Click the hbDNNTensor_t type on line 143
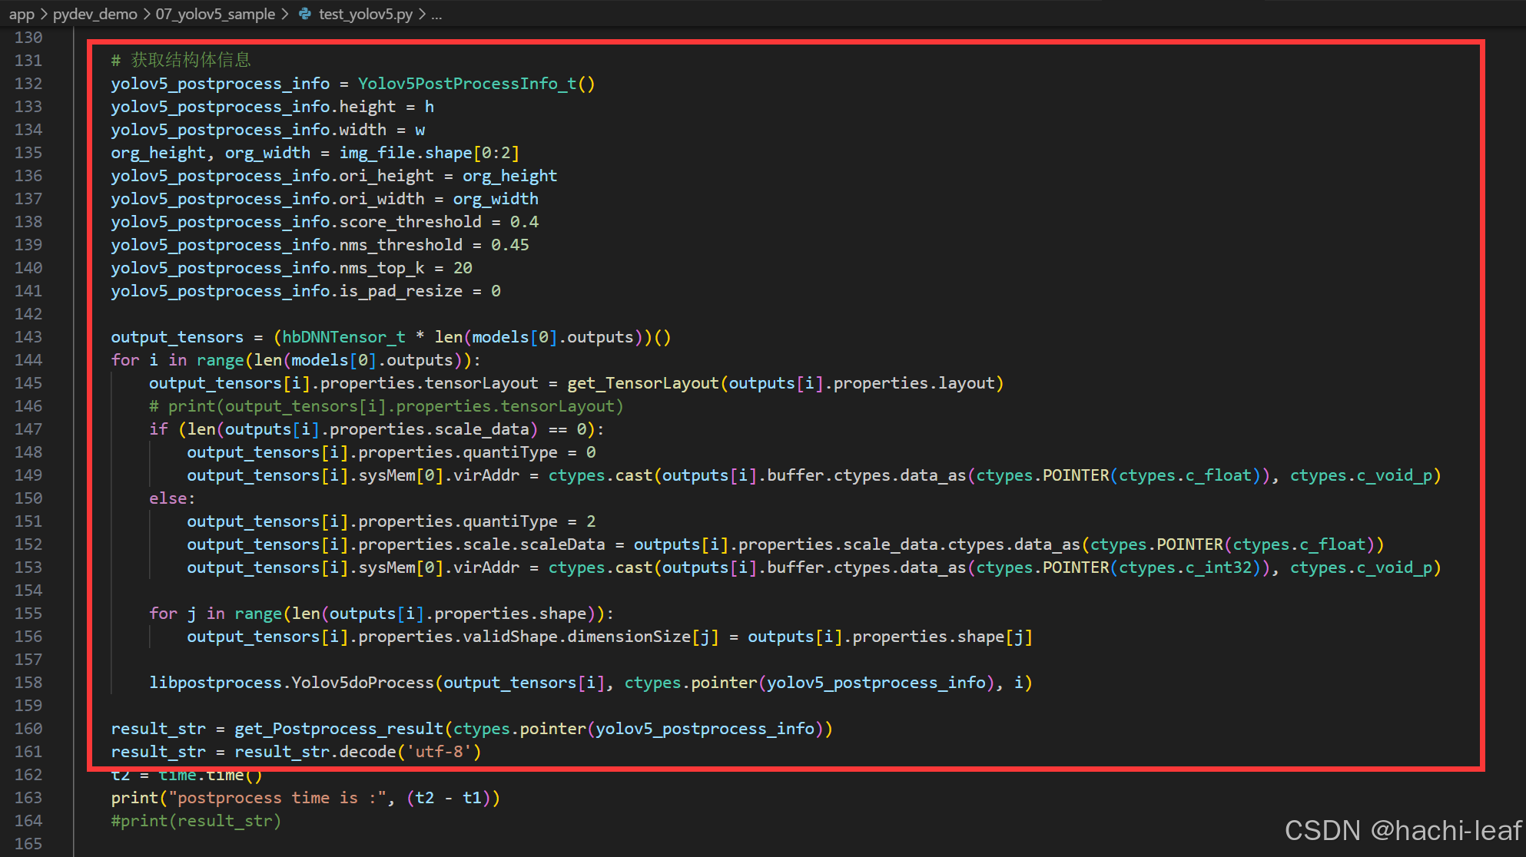Screen dimensions: 1526x857 click(x=342, y=336)
